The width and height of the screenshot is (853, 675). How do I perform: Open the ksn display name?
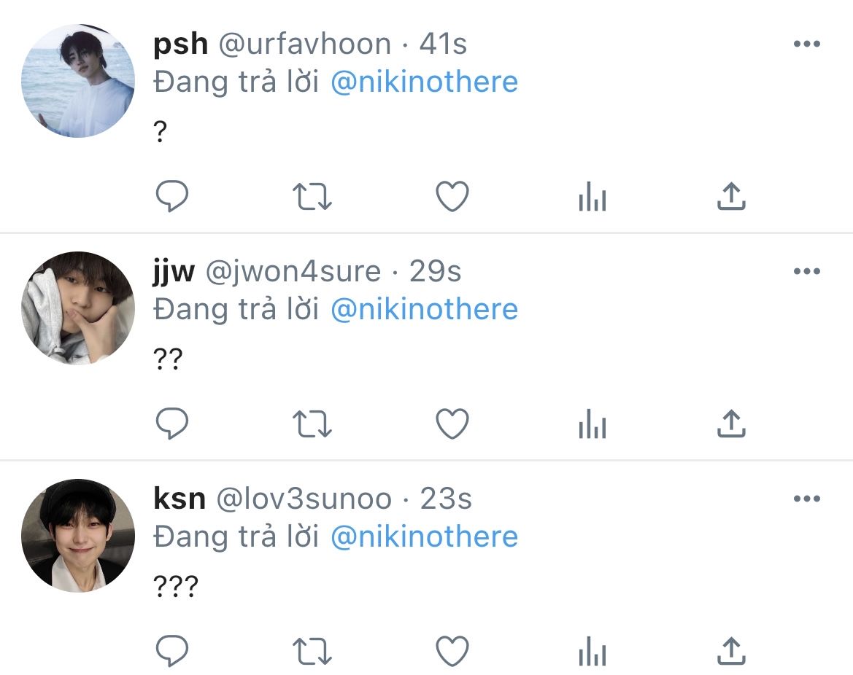pyautogui.click(x=180, y=499)
